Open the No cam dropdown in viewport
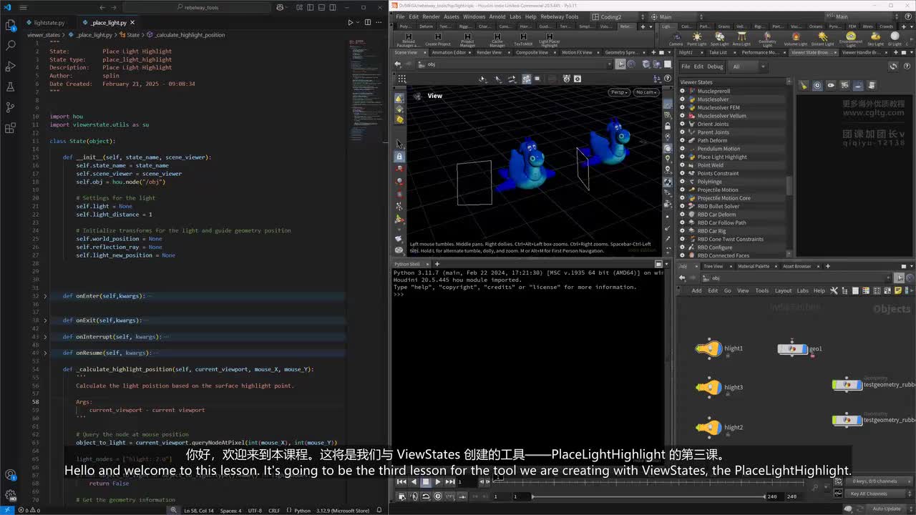Screen dimensions: 916x515 646,92
